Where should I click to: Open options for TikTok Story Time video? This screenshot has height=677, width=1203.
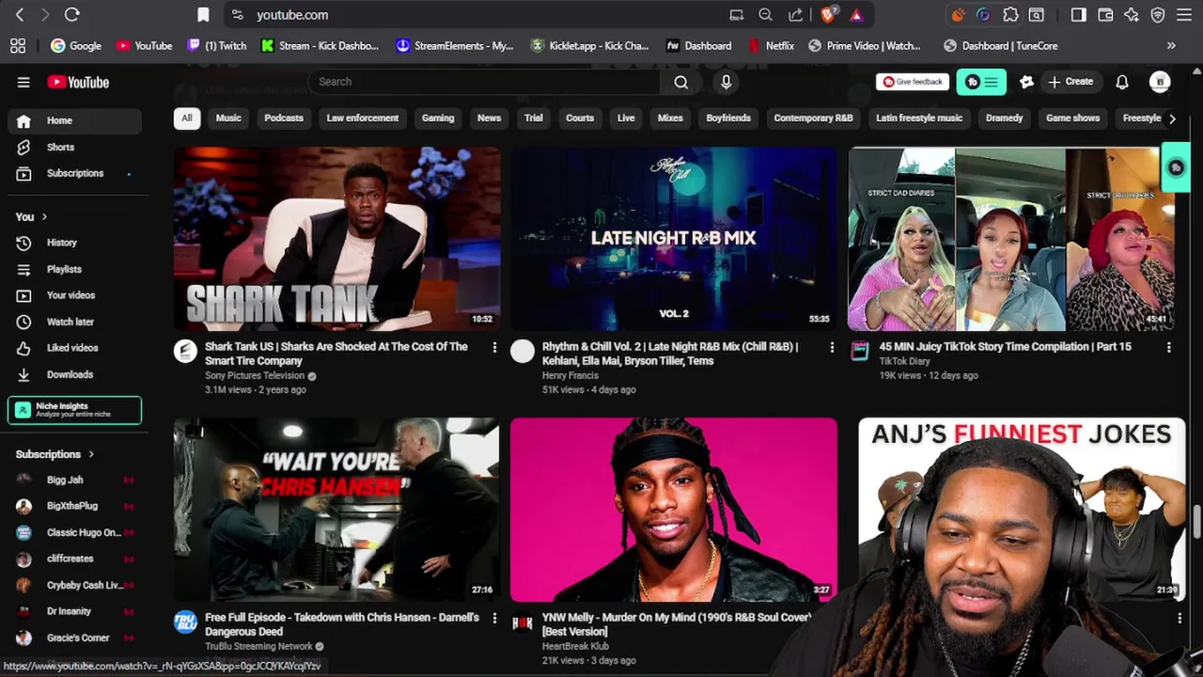click(1168, 347)
